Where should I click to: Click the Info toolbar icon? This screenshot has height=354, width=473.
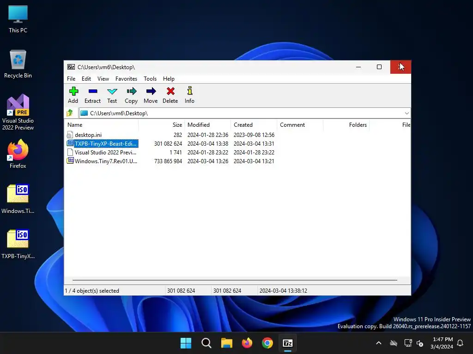[189, 91]
